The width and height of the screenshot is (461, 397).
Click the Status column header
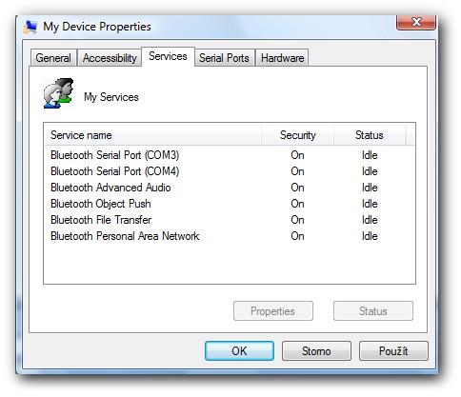tap(370, 135)
